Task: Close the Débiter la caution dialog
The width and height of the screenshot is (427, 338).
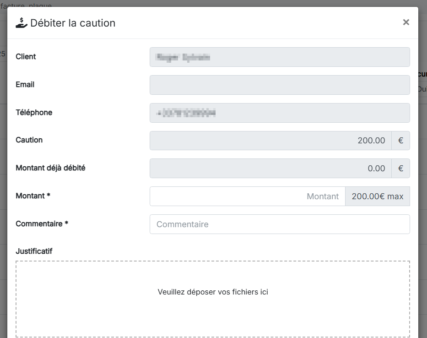Action: (x=405, y=22)
